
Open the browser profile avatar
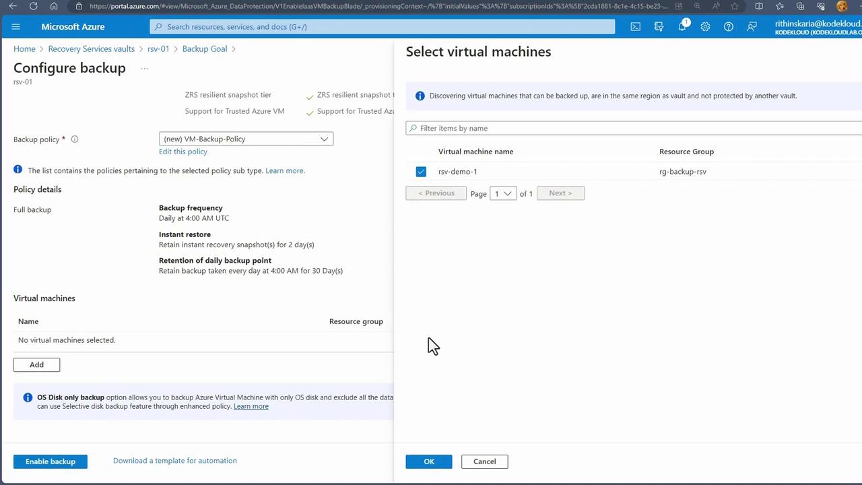(842, 6)
